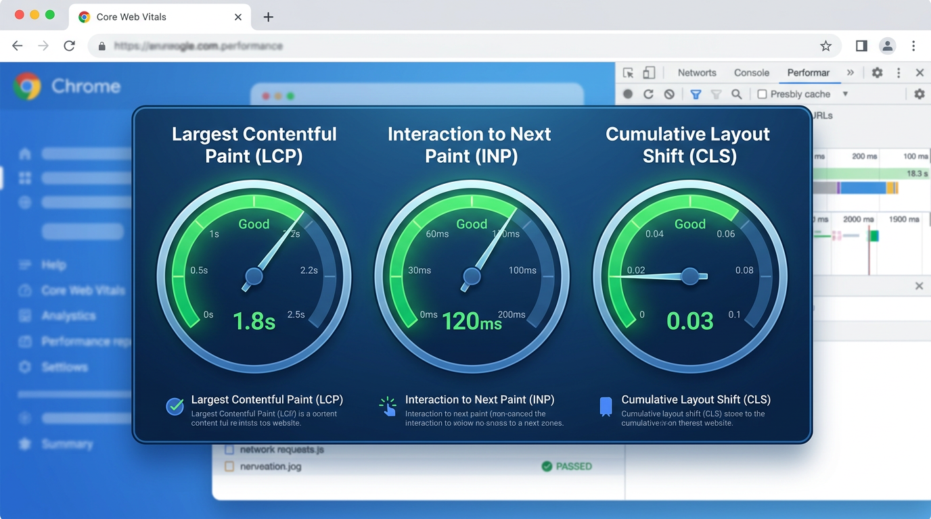Viewport: 931px width, 519px height.
Task: Activate the blue filter icon in DevTools
Action: pyautogui.click(x=695, y=94)
